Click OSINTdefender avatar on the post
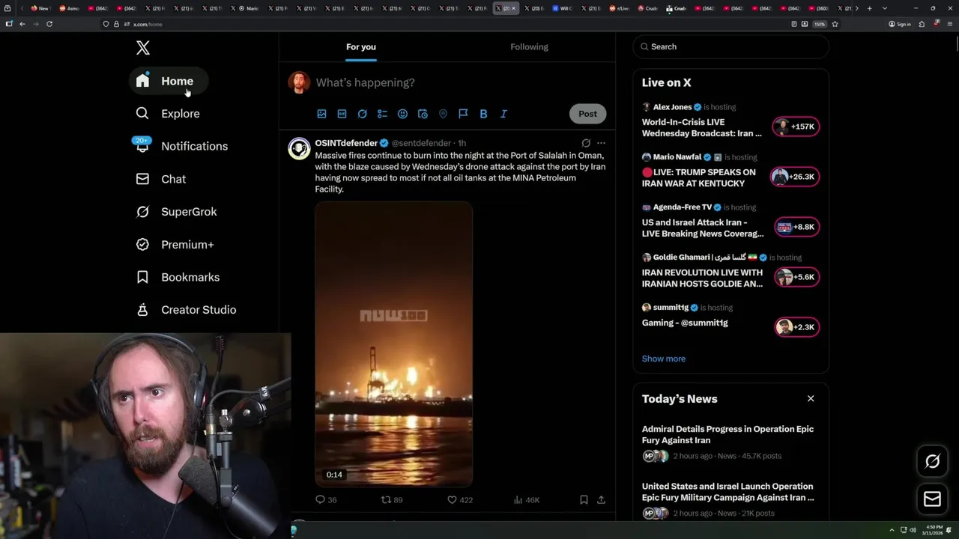The width and height of the screenshot is (959, 539). (x=299, y=148)
